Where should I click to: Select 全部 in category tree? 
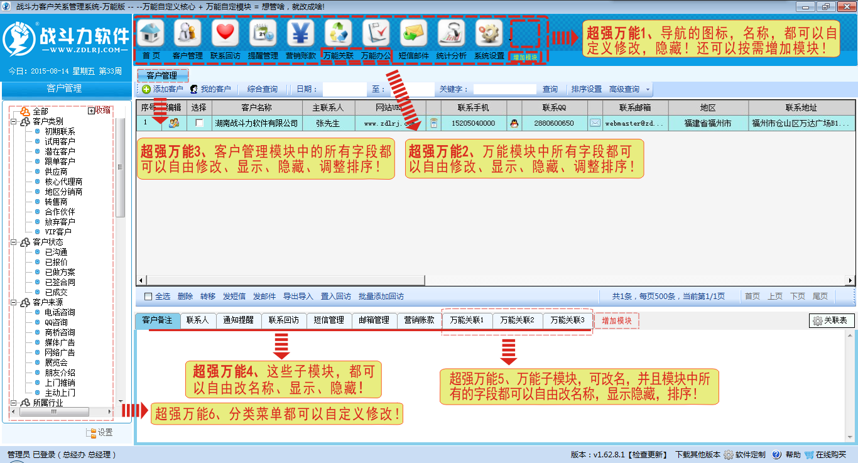tap(40, 111)
